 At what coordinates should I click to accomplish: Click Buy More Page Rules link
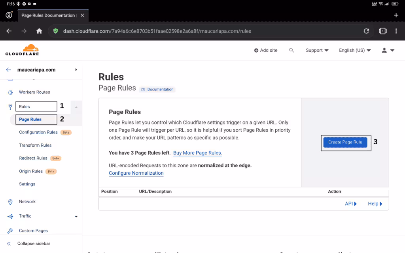tap(198, 153)
